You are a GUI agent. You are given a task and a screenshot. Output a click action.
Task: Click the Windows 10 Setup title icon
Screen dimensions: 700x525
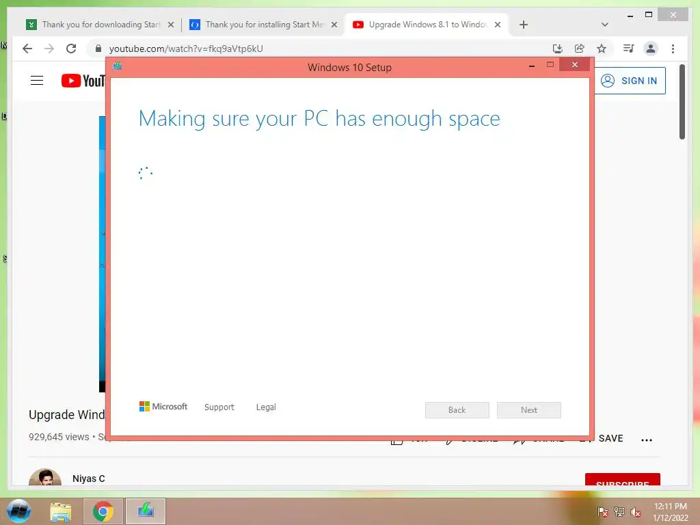pyautogui.click(x=118, y=66)
